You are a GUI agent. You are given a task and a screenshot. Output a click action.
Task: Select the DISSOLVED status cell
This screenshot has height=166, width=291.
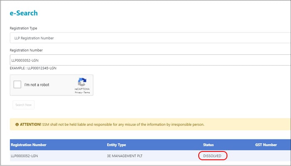tap(212, 156)
